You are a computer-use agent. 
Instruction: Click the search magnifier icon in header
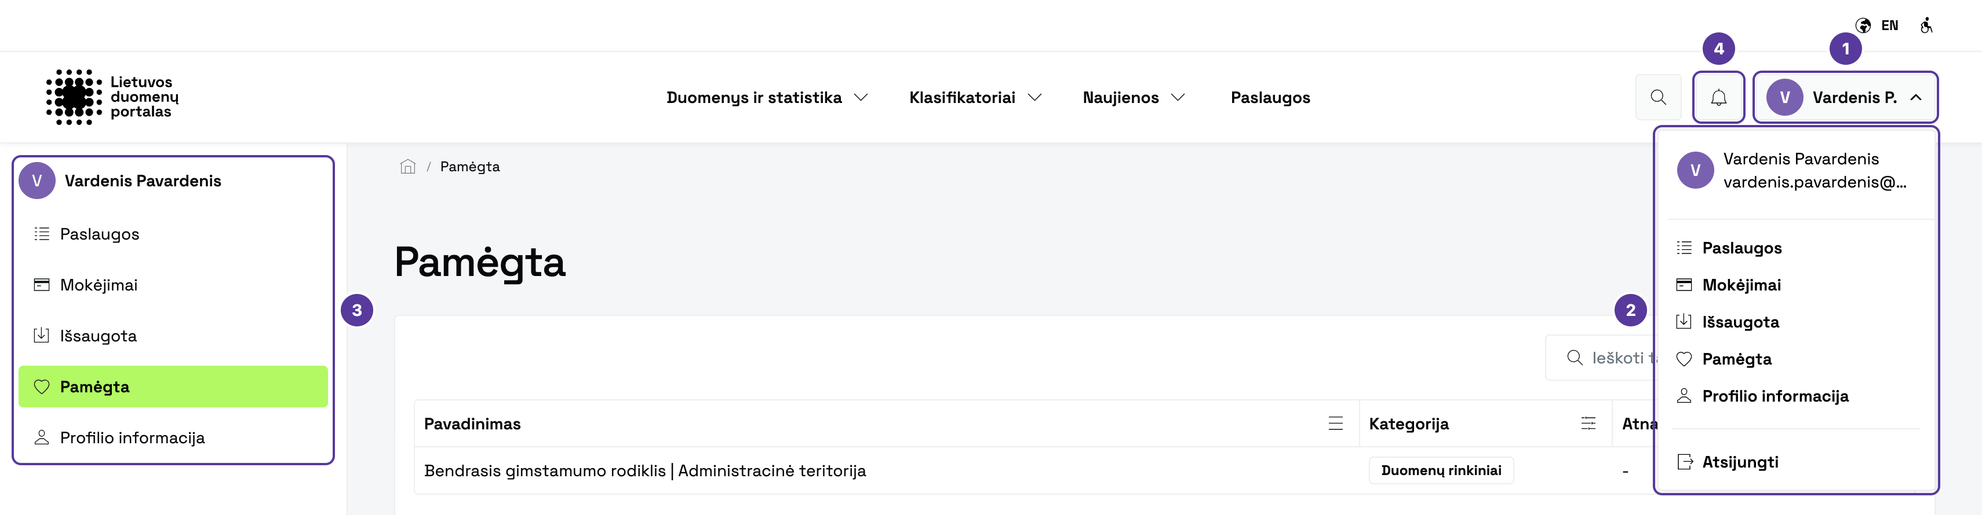pos(1658,97)
